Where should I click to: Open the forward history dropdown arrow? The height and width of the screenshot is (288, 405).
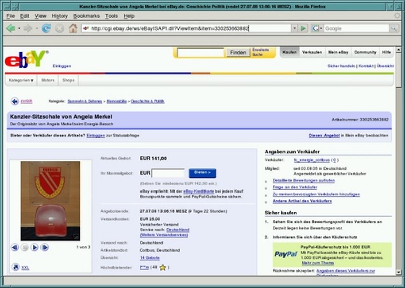36,28
